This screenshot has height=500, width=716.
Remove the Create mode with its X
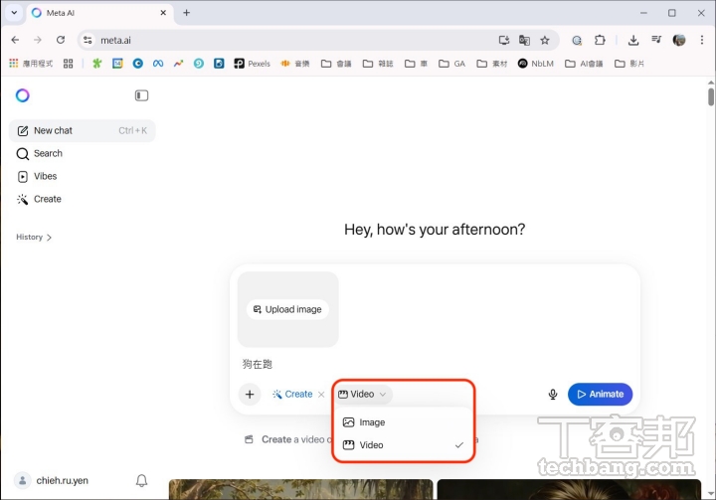click(x=321, y=394)
